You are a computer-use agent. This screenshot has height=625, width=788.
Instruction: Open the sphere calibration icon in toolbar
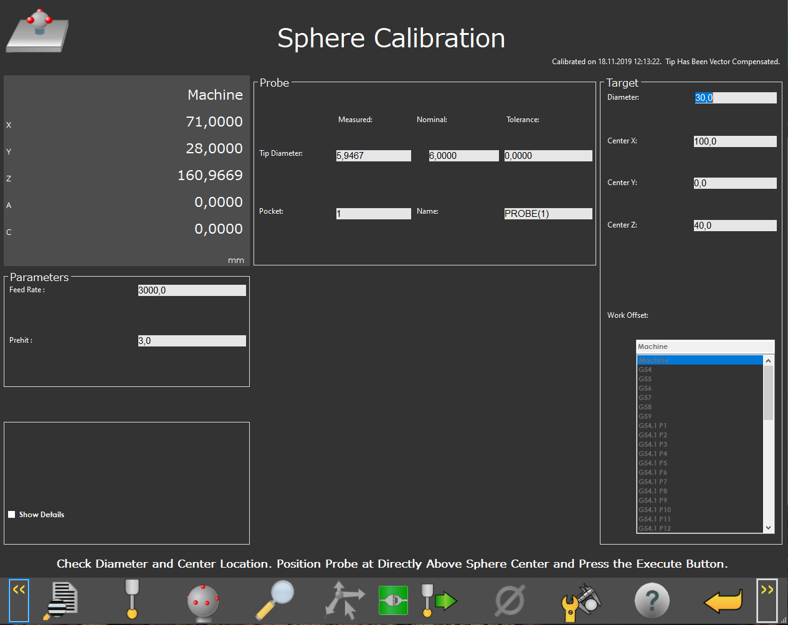tap(203, 602)
